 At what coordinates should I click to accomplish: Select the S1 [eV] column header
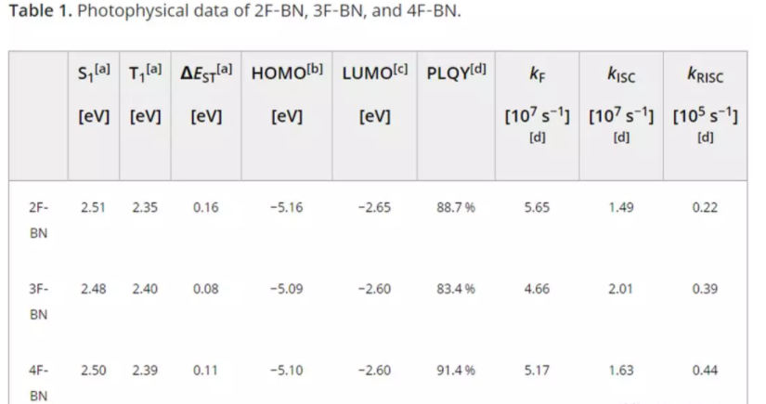pyautogui.click(x=92, y=95)
